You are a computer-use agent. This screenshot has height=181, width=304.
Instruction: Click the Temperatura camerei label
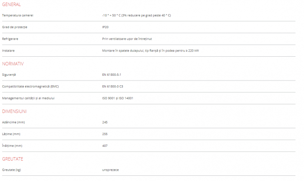[x=18, y=15]
